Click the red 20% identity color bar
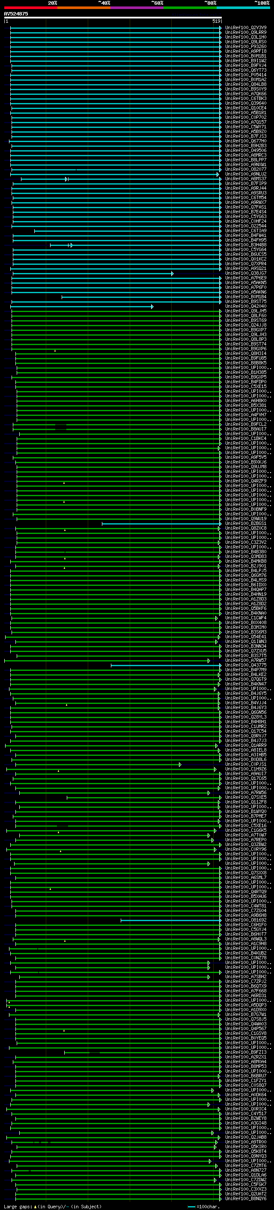274x1210 pixels. pos(30,8)
